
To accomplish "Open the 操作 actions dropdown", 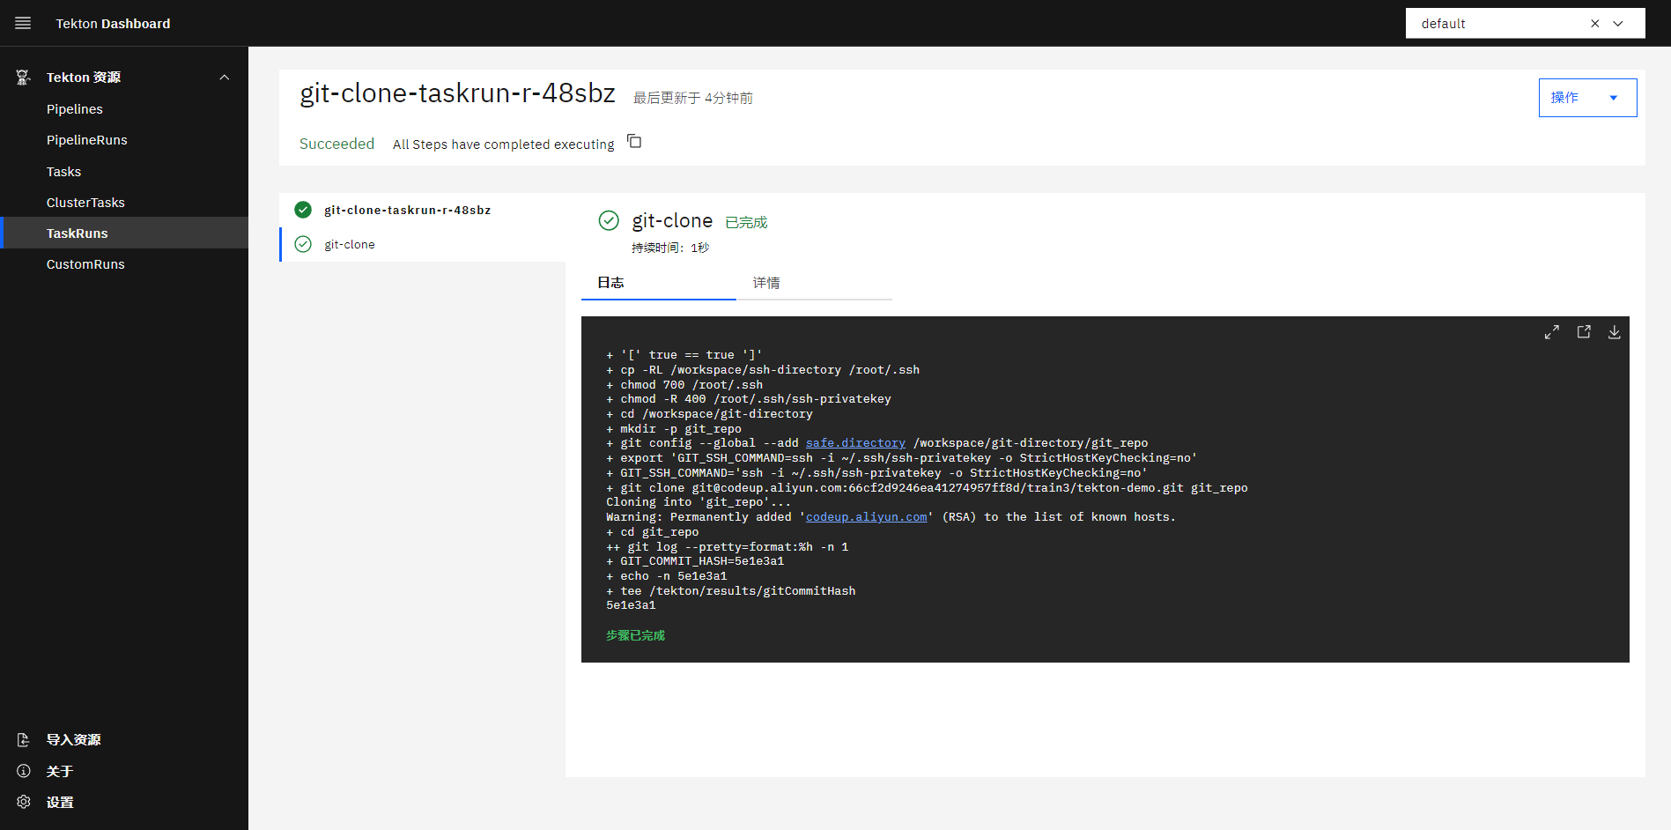I will tap(1587, 98).
